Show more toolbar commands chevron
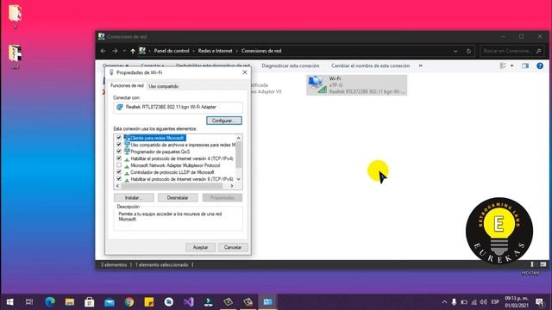552x310 pixels. 420,65
